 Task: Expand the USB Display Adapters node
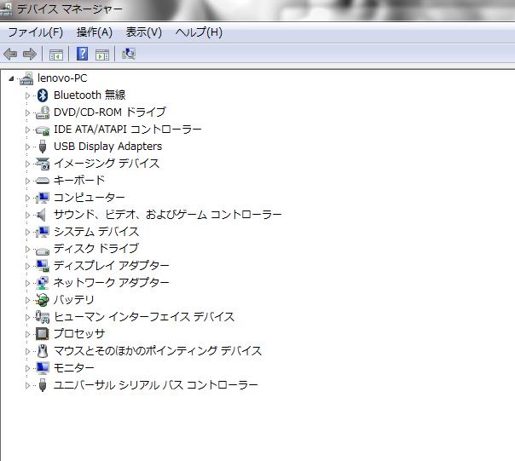27,147
